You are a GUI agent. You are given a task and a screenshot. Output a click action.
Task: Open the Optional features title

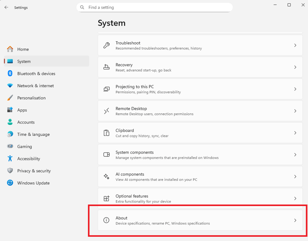click(x=132, y=196)
